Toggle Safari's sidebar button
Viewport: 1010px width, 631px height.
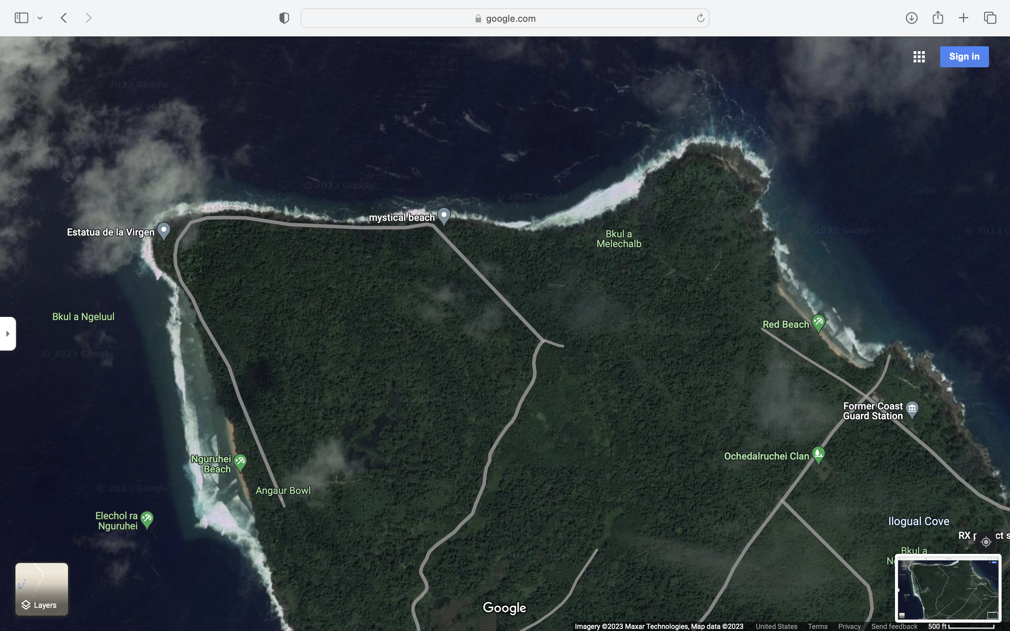point(21,18)
